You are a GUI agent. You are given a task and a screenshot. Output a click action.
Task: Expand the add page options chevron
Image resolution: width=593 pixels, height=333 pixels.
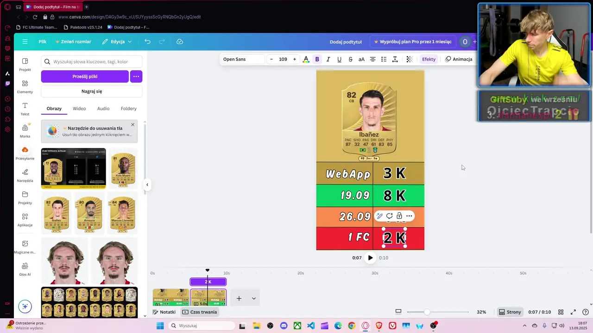254,298
